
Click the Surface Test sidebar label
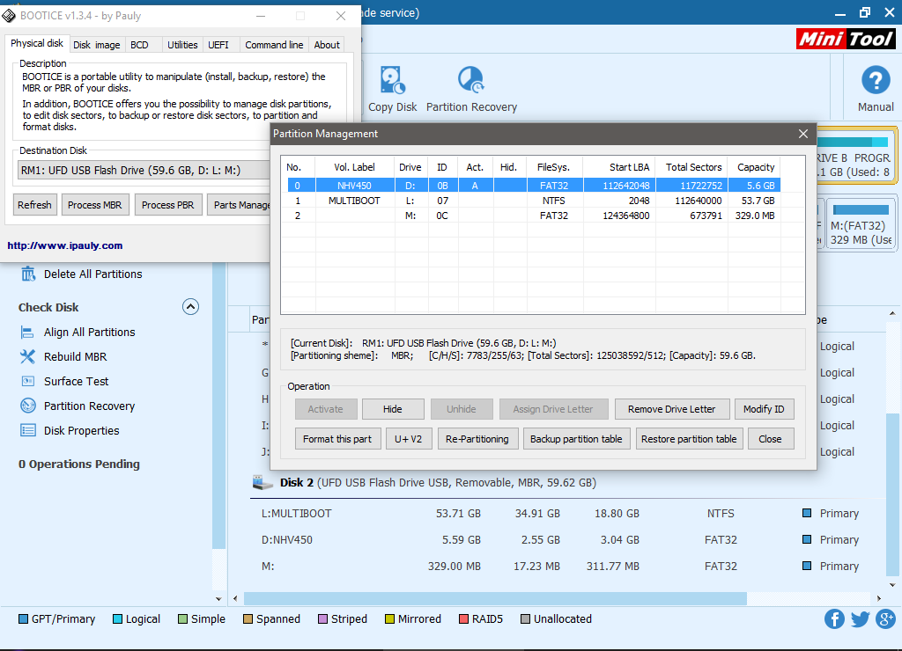coord(77,382)
